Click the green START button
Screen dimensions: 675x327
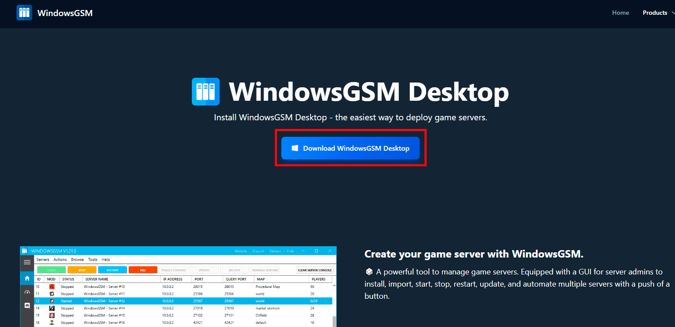click(x=51, y=270)
